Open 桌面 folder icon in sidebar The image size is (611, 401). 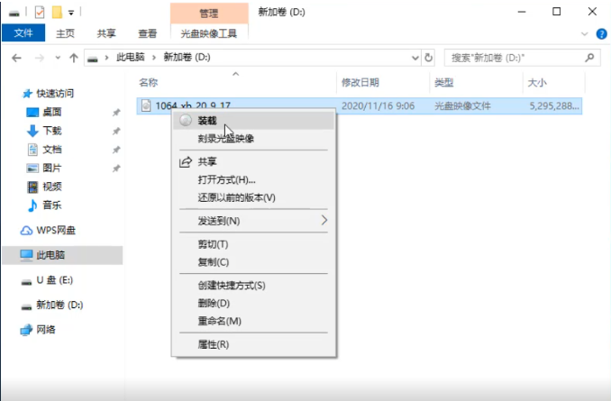[x=32, y=112]
